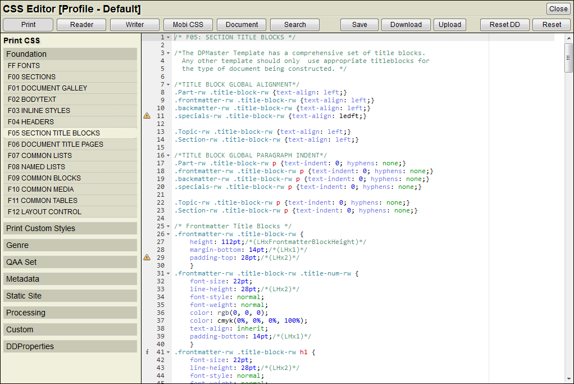Save the CSS changes
574x384 pixels.
[x=359, y=25]
